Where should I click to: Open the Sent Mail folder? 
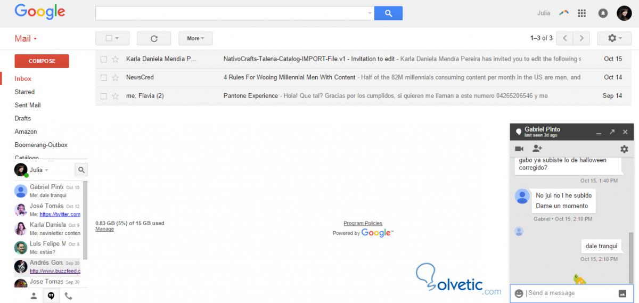[28, 105]
